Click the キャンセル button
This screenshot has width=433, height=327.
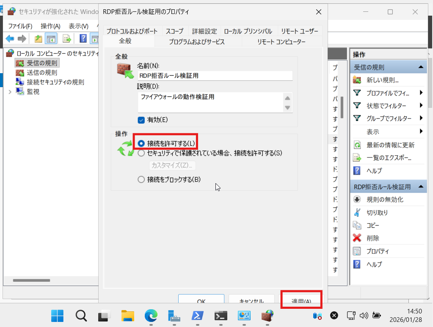click(251, 299)
